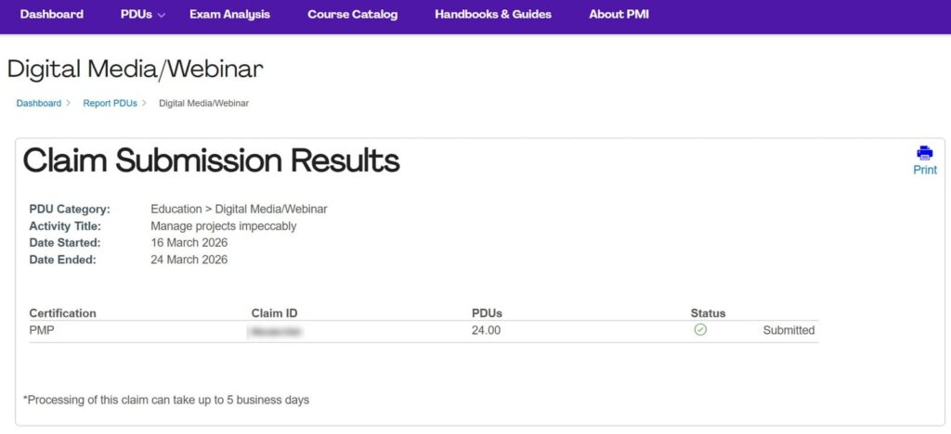The width and height of the screenshot is (951, 434).
Task: Click the green submitted checkmark icon
Action: [x=700, y=329]
